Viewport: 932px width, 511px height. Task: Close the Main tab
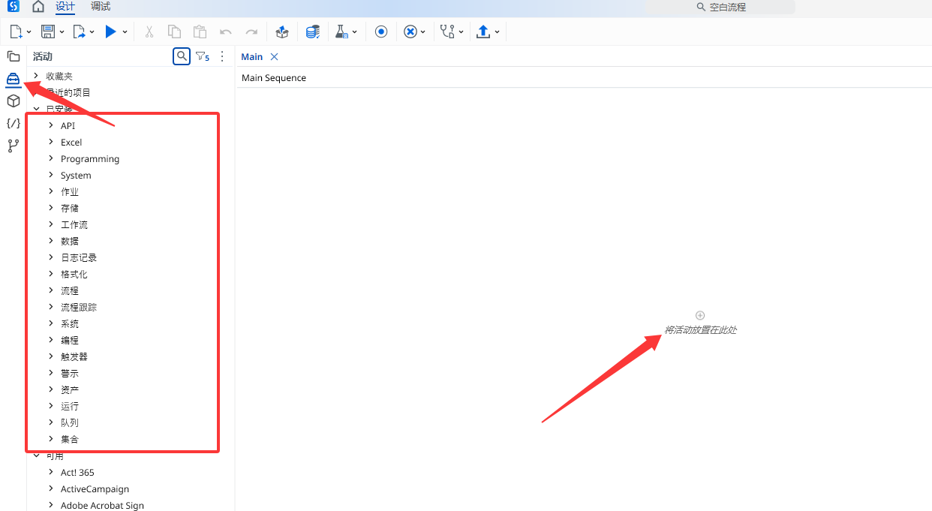click(274, 57)
